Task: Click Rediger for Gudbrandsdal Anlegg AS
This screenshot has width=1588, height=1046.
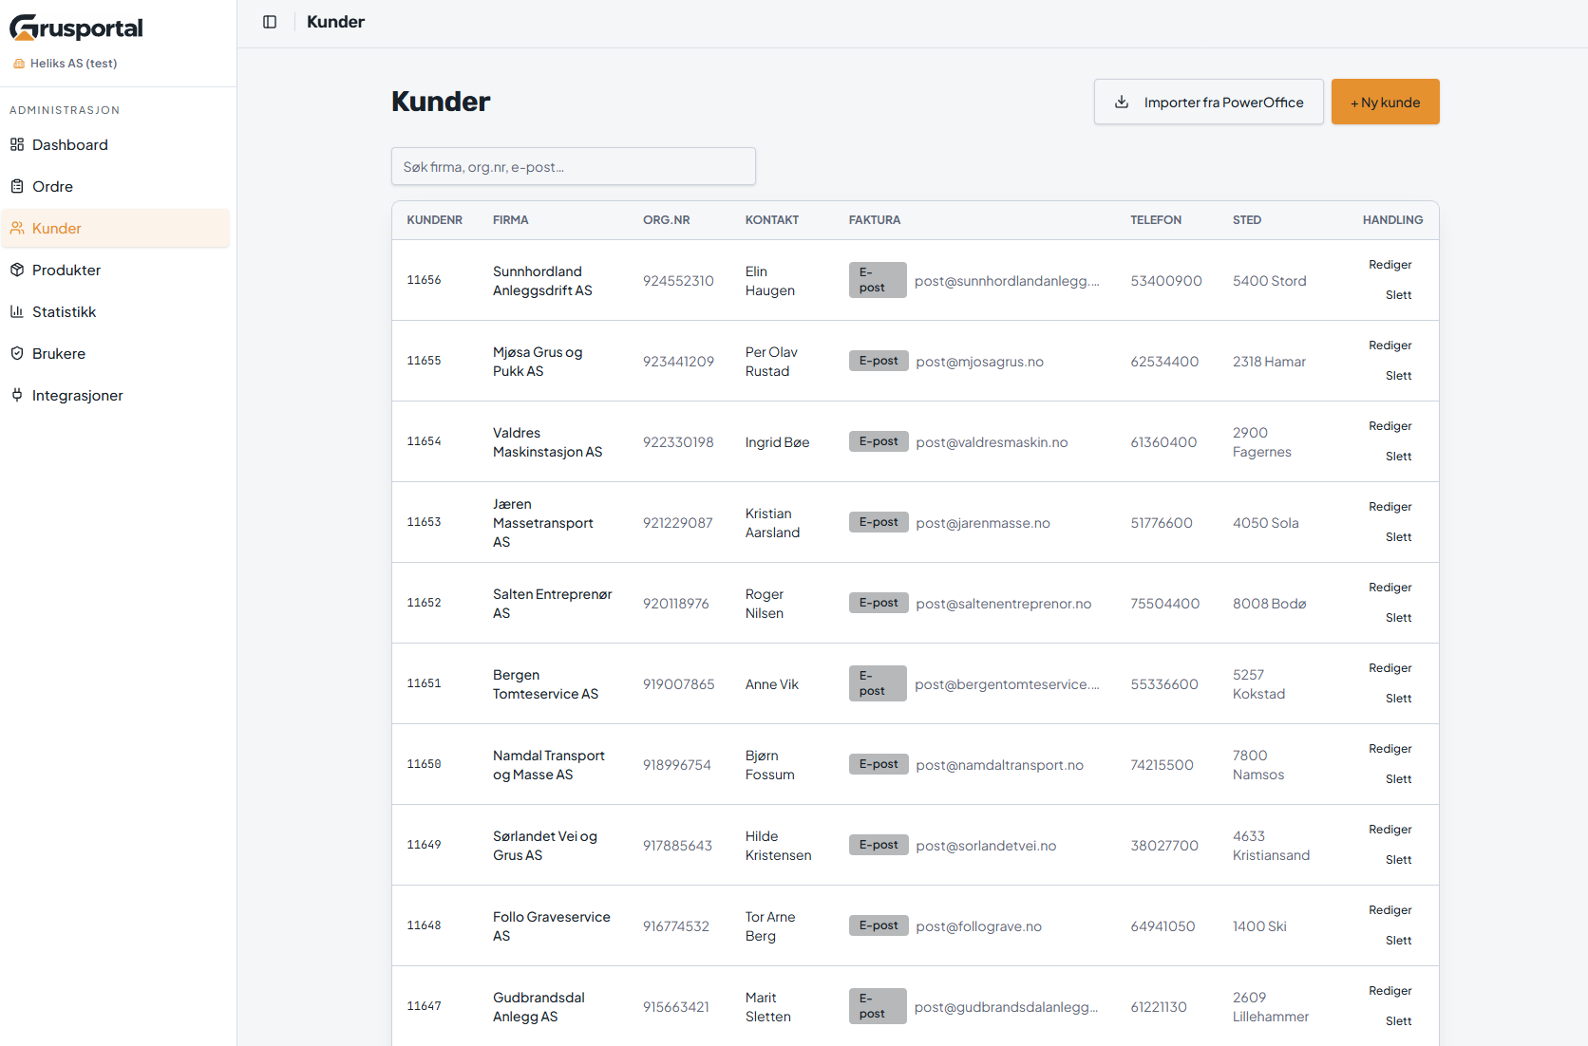Action: (1389, 991)
